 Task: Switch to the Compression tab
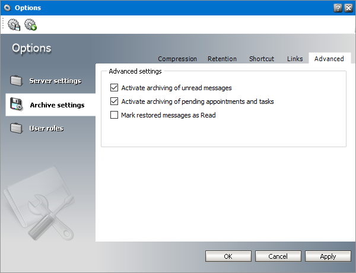coord(177,59)
